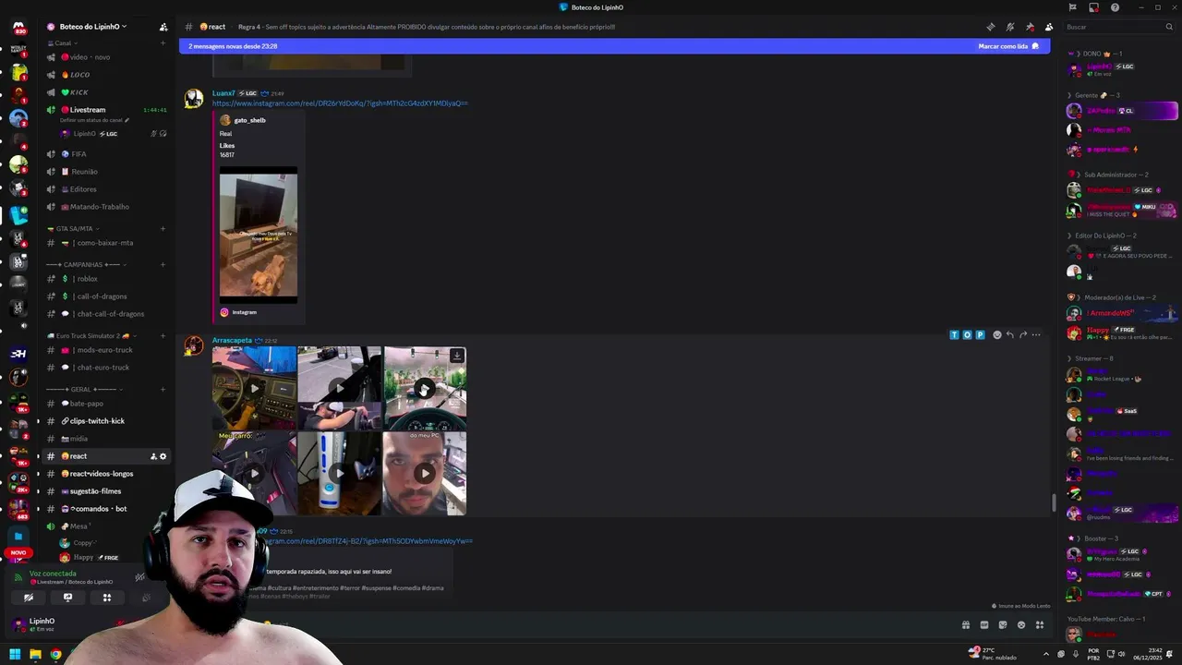Open pinned messages icon
Viewport: 1182px width, 665px height.
click(1030, 27)
